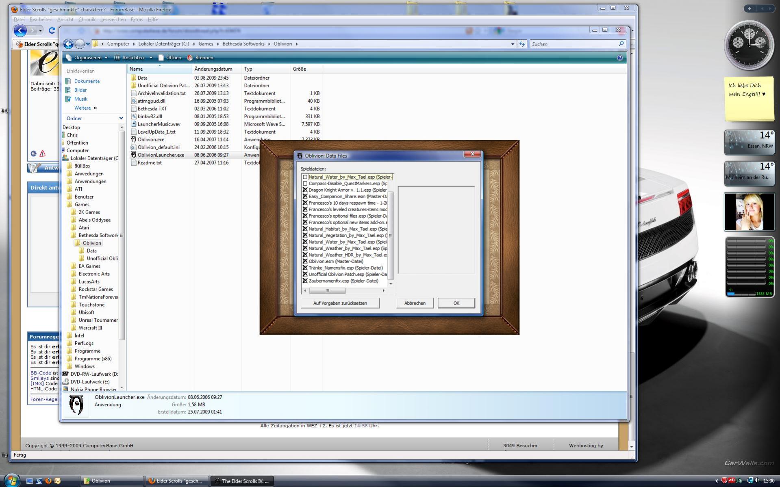Open the Bearbeiten menu in Firefox
The width and height of the screenshot is (780, 487).
coord(41,19)
